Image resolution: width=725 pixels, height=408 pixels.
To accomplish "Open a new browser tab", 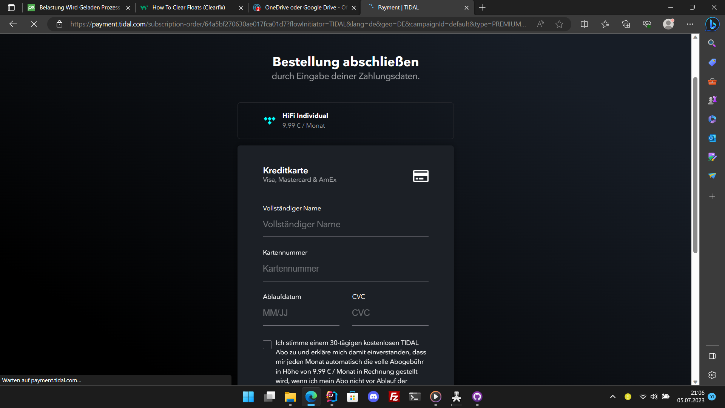I will tap(482, 8).
